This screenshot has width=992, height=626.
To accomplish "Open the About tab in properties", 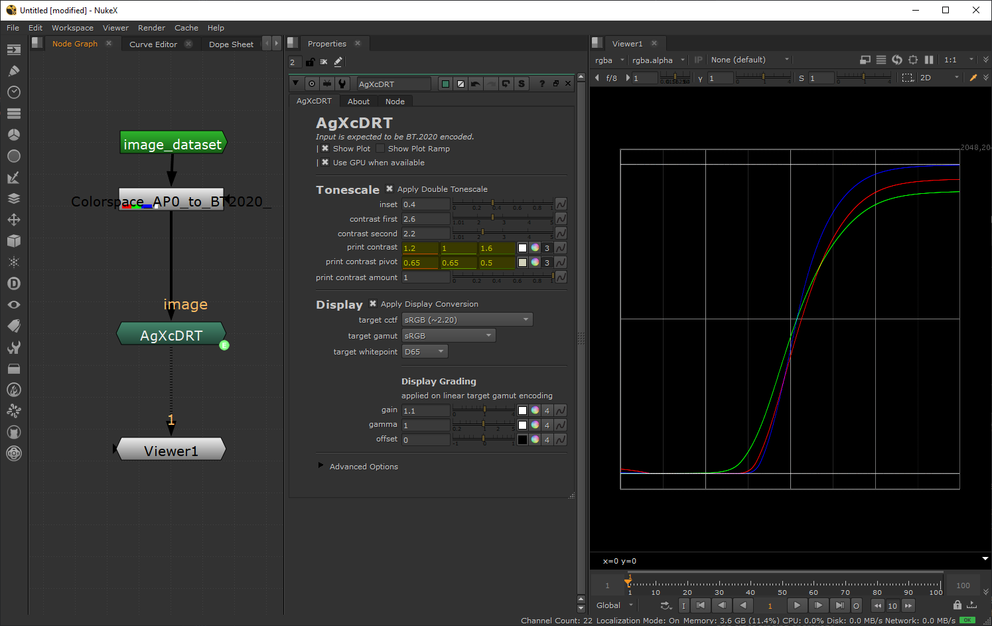I will tap(359, 102).
